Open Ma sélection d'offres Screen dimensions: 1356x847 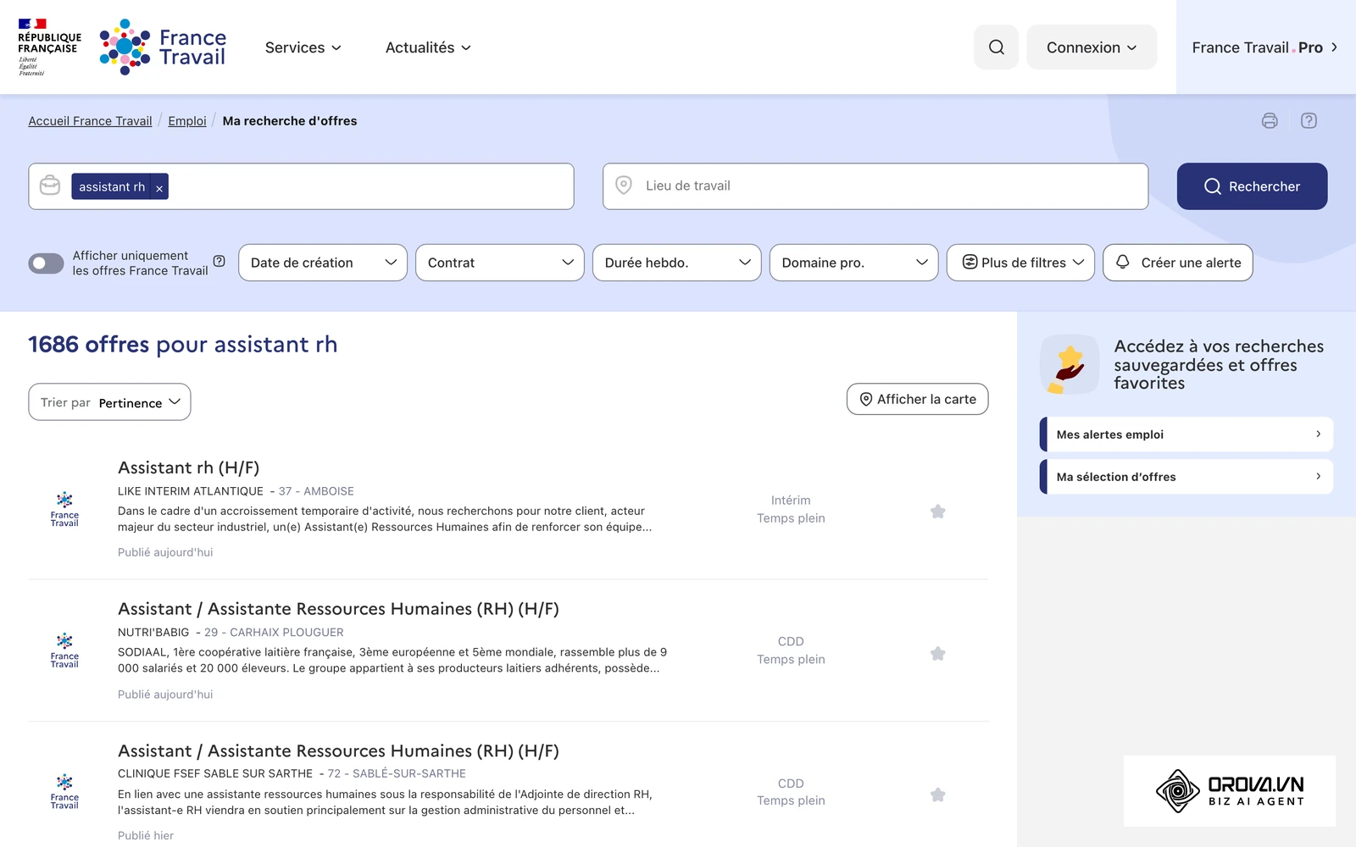[x=1186, y=477]
